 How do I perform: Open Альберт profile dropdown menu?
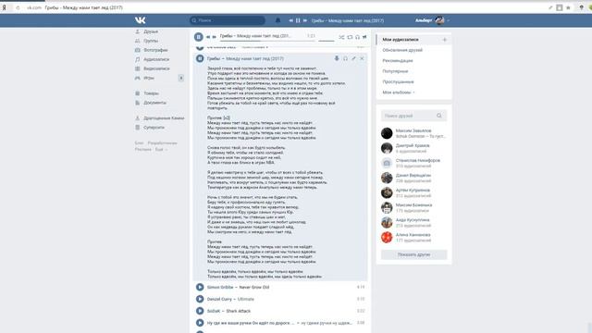pyautogui.click(x=432, y=20)
